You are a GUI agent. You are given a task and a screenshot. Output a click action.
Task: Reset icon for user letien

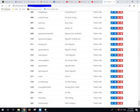[115, 92]
